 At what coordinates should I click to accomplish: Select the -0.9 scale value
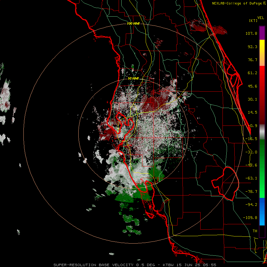252,126
